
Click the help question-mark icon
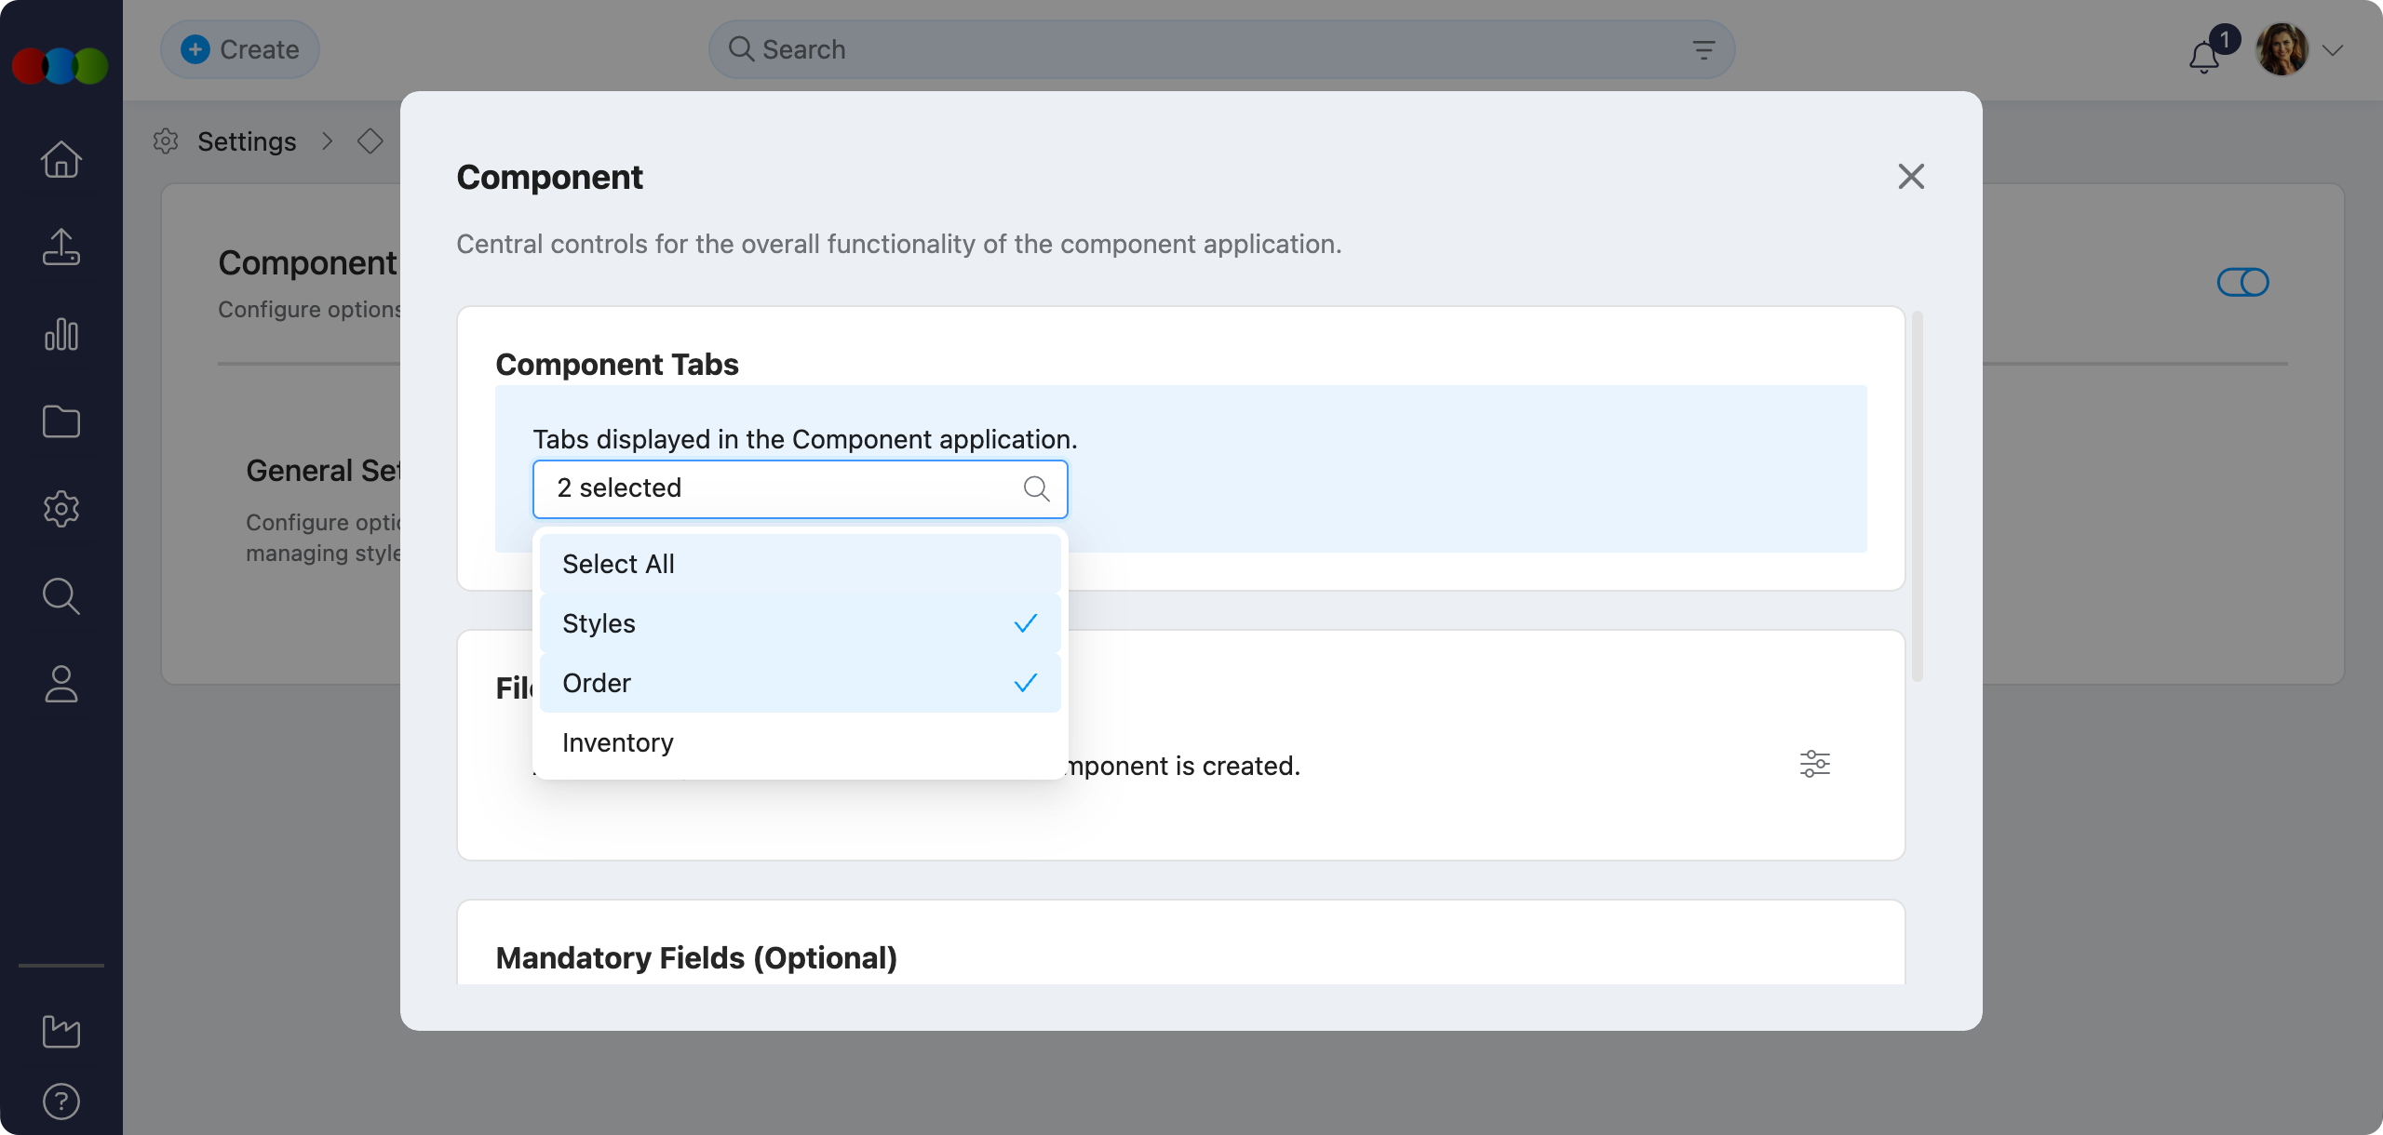[x=60, y=1101]
